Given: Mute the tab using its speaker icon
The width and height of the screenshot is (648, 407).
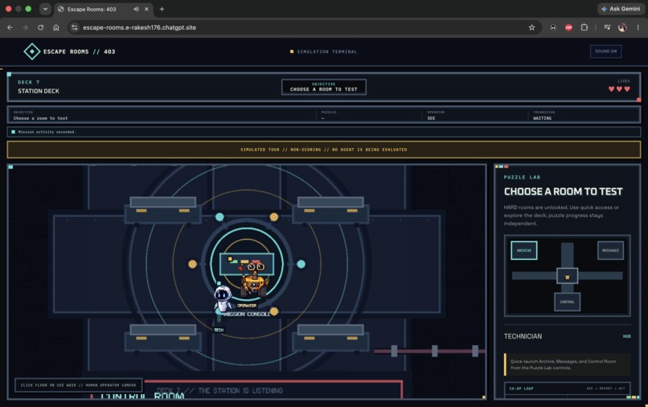Looking at the screenshot, I should point(136,9).
